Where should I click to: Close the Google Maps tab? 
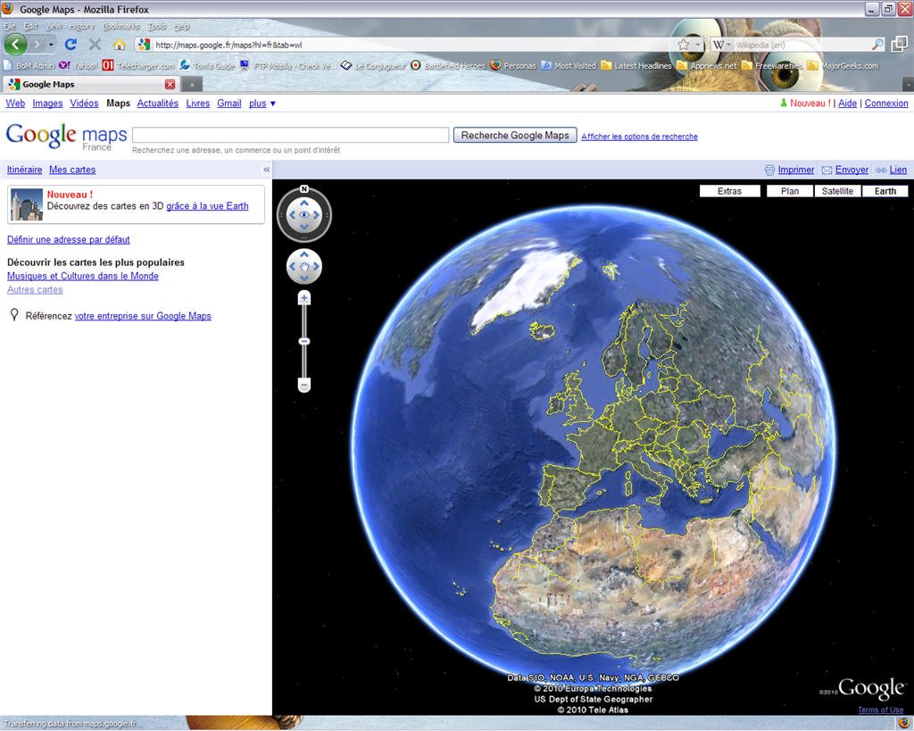[x=170, y=85]
